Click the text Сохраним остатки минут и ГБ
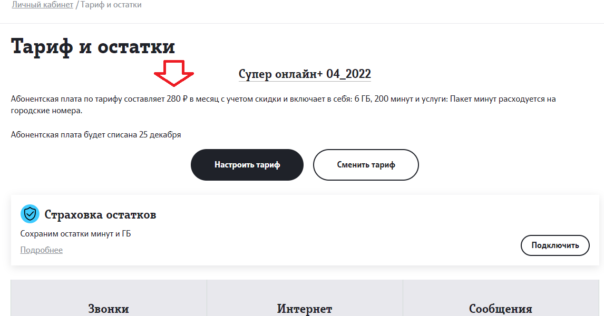The image size is (604, 316). click(x=75, y=234)
